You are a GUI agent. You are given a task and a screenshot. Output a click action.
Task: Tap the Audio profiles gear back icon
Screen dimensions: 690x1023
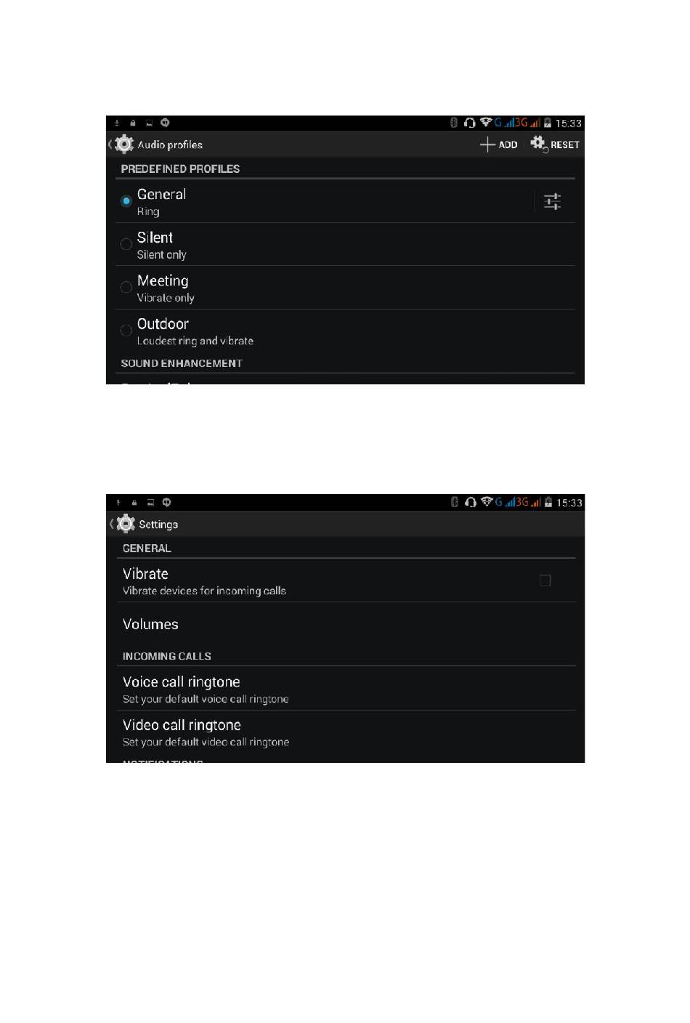coord(124,144)
